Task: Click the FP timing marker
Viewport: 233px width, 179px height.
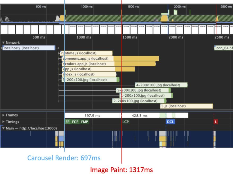Action: coord(68,122)
